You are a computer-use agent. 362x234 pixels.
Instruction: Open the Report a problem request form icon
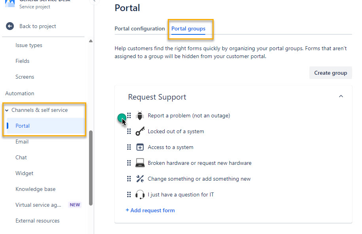pos(139,115)
